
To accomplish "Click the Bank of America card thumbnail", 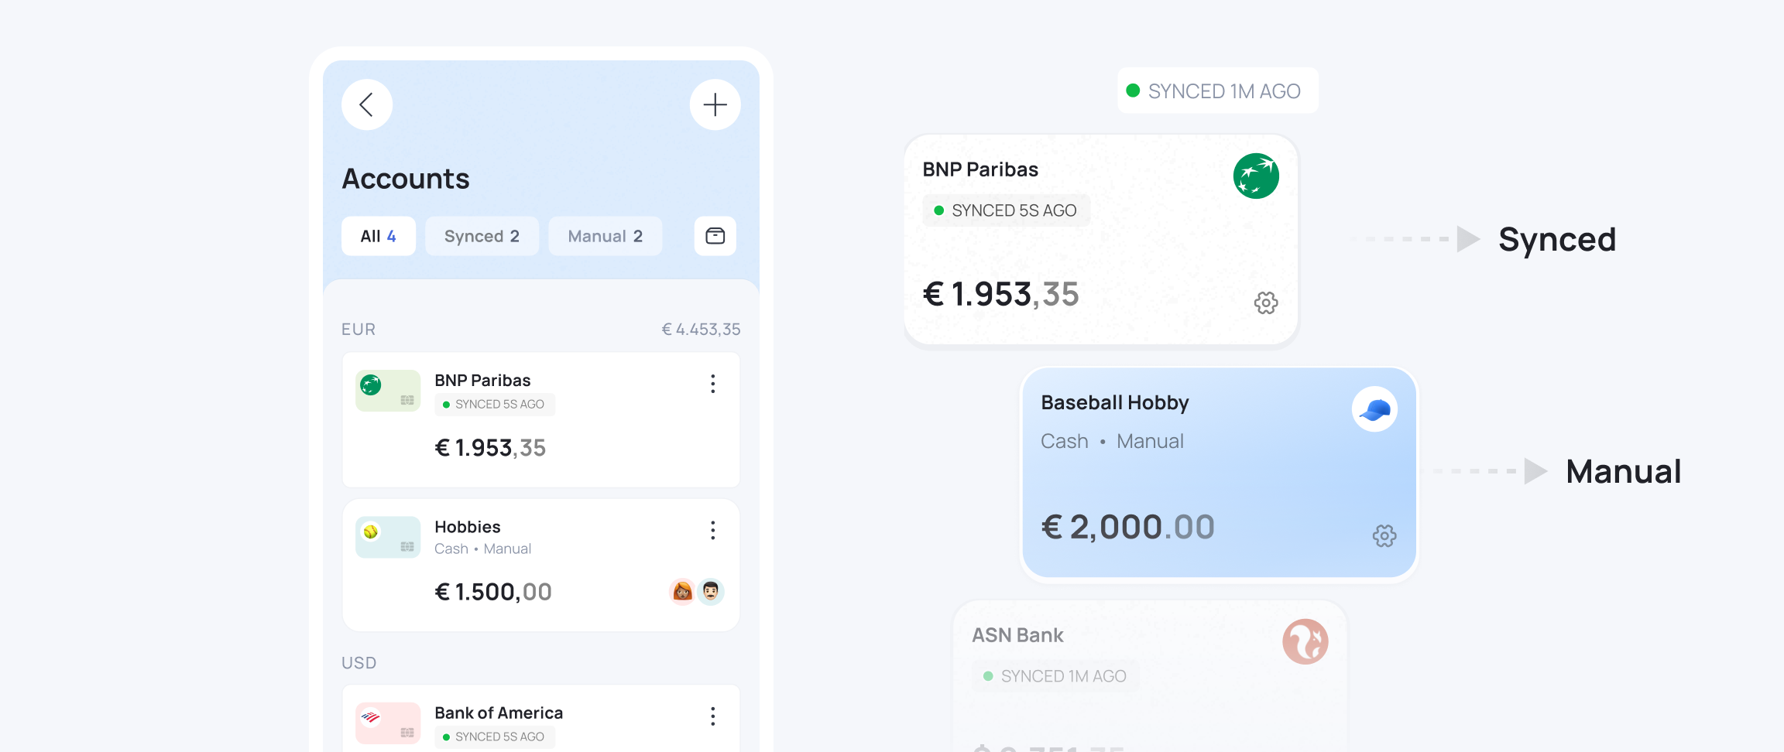I will pos(388,723).
